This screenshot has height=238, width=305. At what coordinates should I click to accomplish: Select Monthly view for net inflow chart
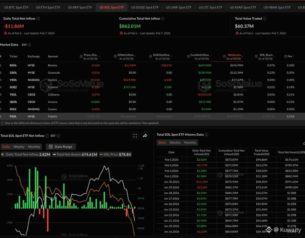[x=34, y=147]
